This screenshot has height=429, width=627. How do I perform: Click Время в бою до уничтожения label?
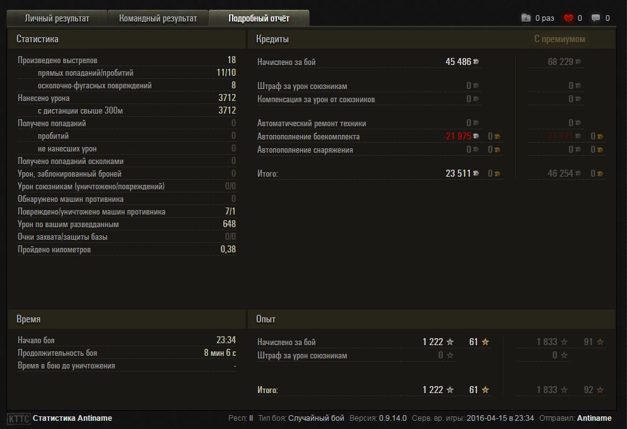[x=66, y=366]
